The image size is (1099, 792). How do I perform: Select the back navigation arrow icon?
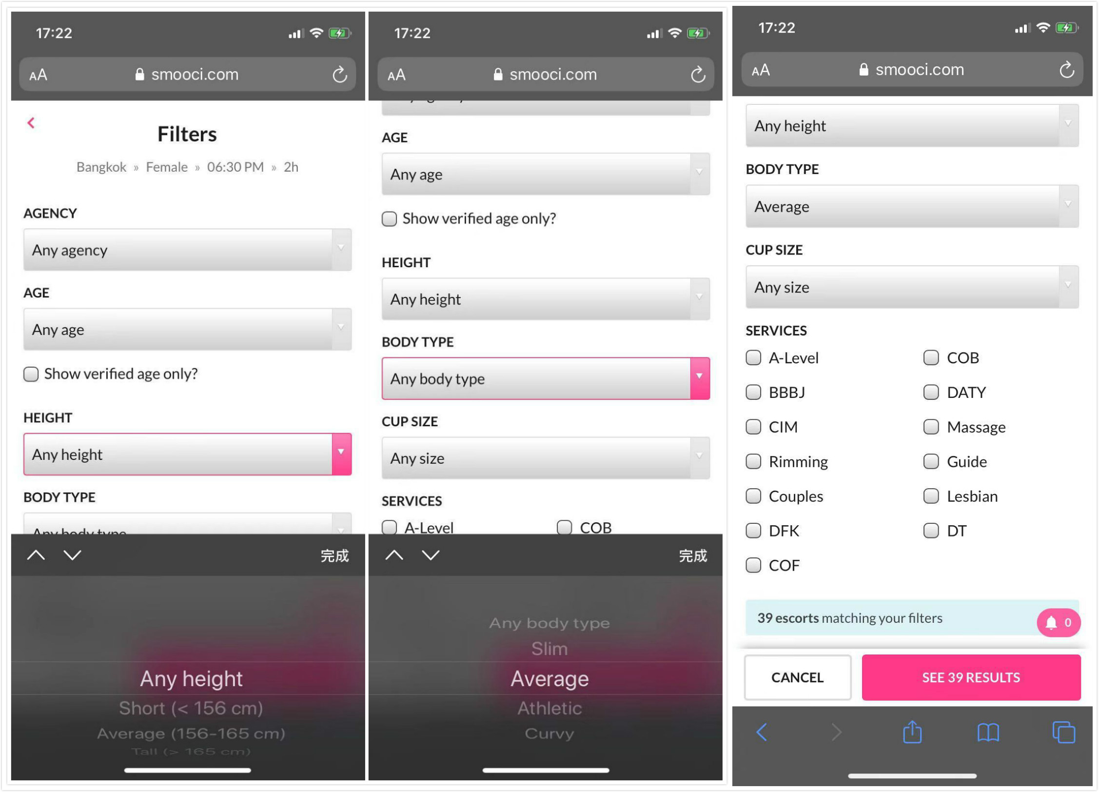[x=31, y=122]
